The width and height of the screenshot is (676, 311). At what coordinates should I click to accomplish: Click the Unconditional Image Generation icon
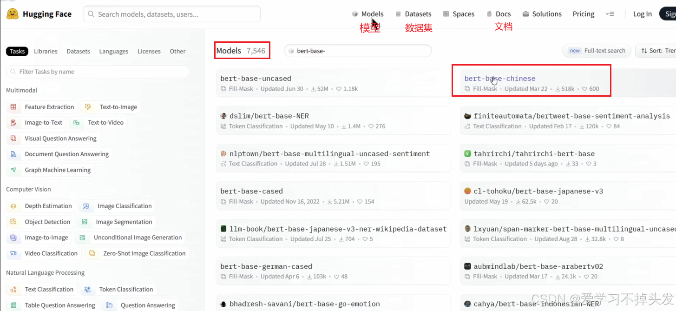82,238
